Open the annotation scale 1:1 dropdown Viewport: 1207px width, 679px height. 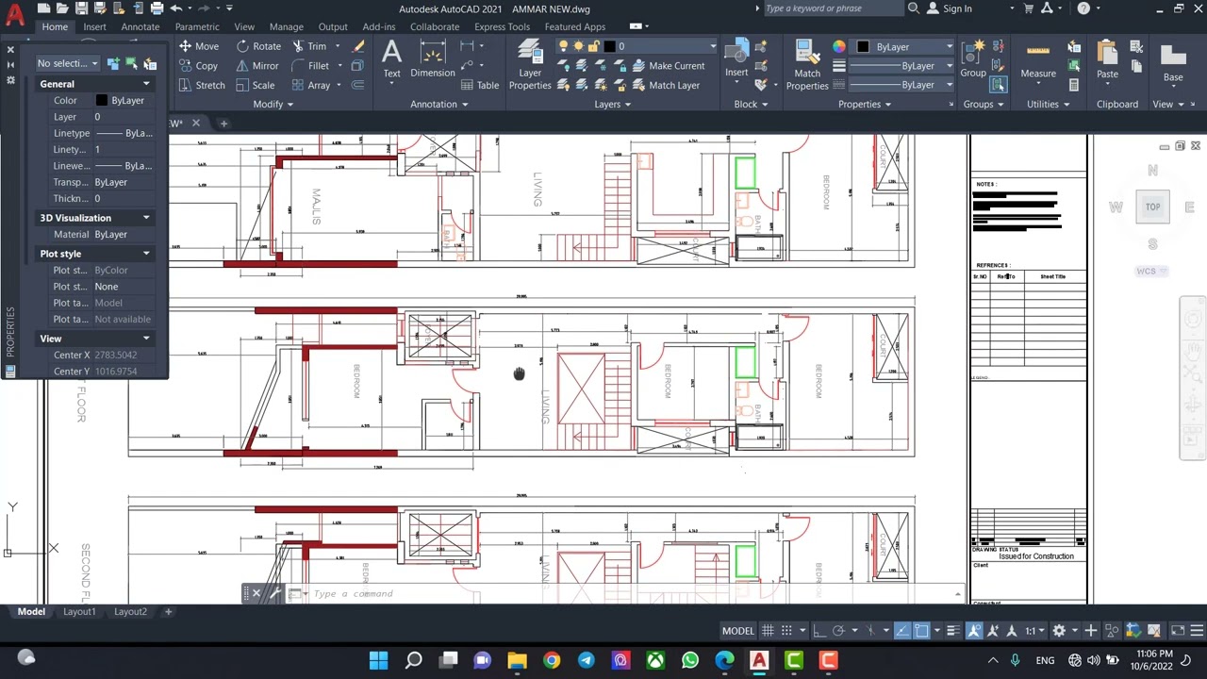1033,631
